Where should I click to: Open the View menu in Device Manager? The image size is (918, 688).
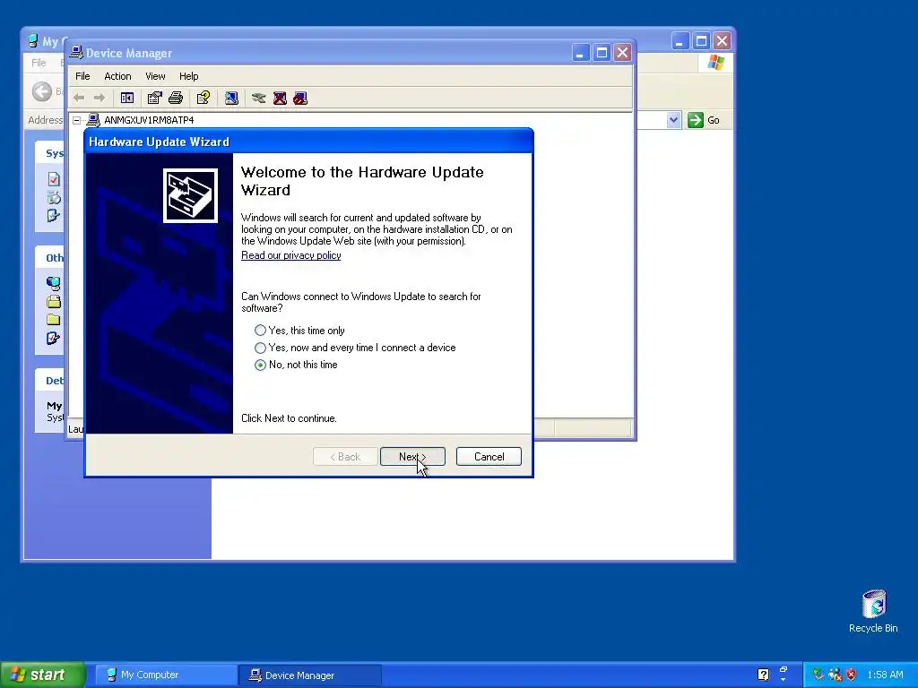coord(155,76)
